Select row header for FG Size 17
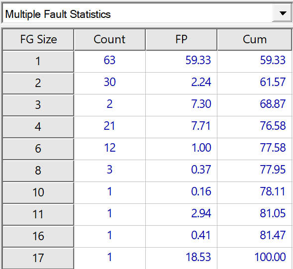Image resolution: width=293 pixels, height=269 pixels. [x=38, y=258]
